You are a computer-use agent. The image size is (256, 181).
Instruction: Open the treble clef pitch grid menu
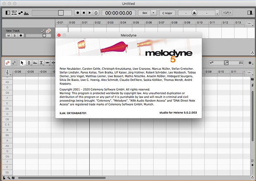[x=8, y=72]
